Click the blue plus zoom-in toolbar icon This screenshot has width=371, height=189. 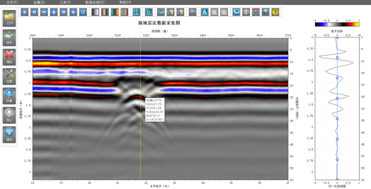54,12
